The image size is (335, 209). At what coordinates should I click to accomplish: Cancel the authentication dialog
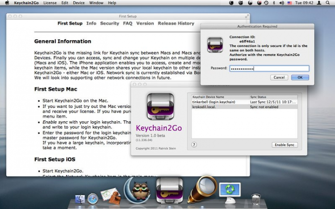coord(279,78)
